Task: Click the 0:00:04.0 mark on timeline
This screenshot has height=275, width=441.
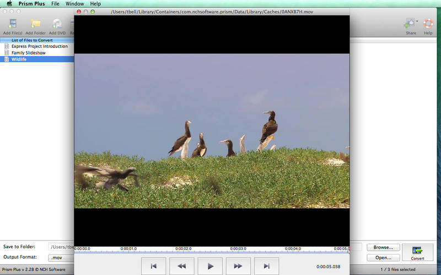Action: pyautogui.click(x=293, y=249)
